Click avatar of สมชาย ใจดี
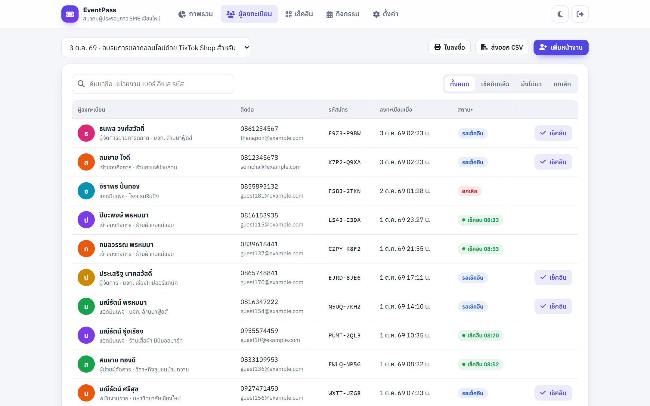Viewport: 650px width, 406px height. [86, 162]
